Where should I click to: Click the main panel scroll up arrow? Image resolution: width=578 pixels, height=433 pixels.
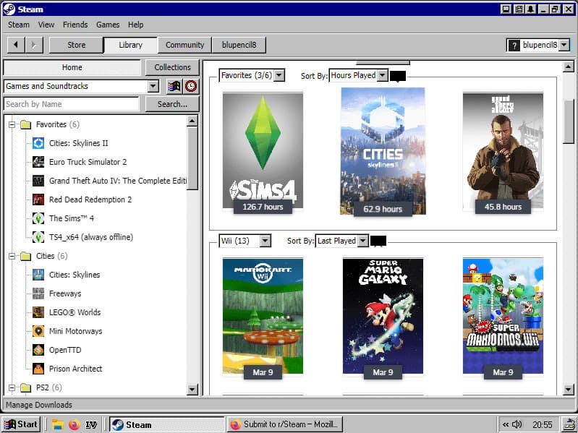pos(568,67)
